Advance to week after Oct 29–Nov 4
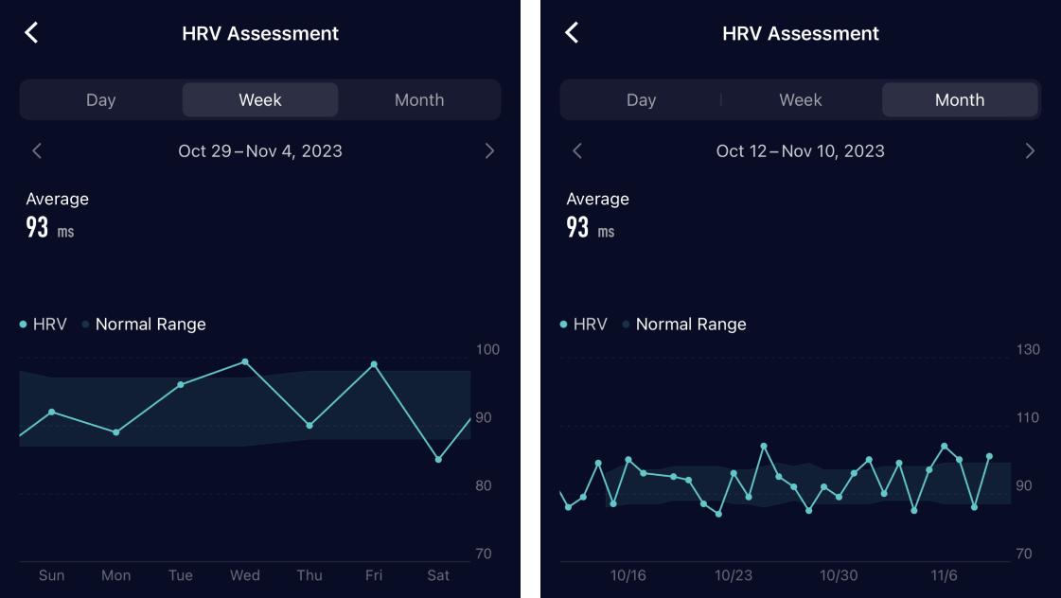The height and width of the screenshot is (598, 1061). [x=489, y=150]
